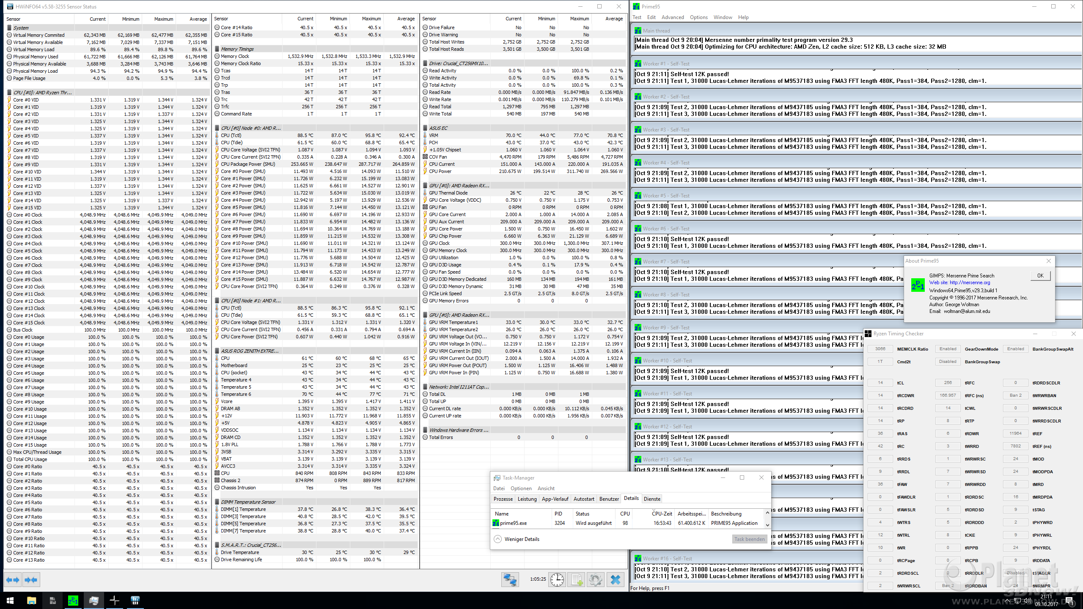Screen dimensions: 1083x609
Task: Click Ryzen Timing Checker title icon
Action: [868, 334]
